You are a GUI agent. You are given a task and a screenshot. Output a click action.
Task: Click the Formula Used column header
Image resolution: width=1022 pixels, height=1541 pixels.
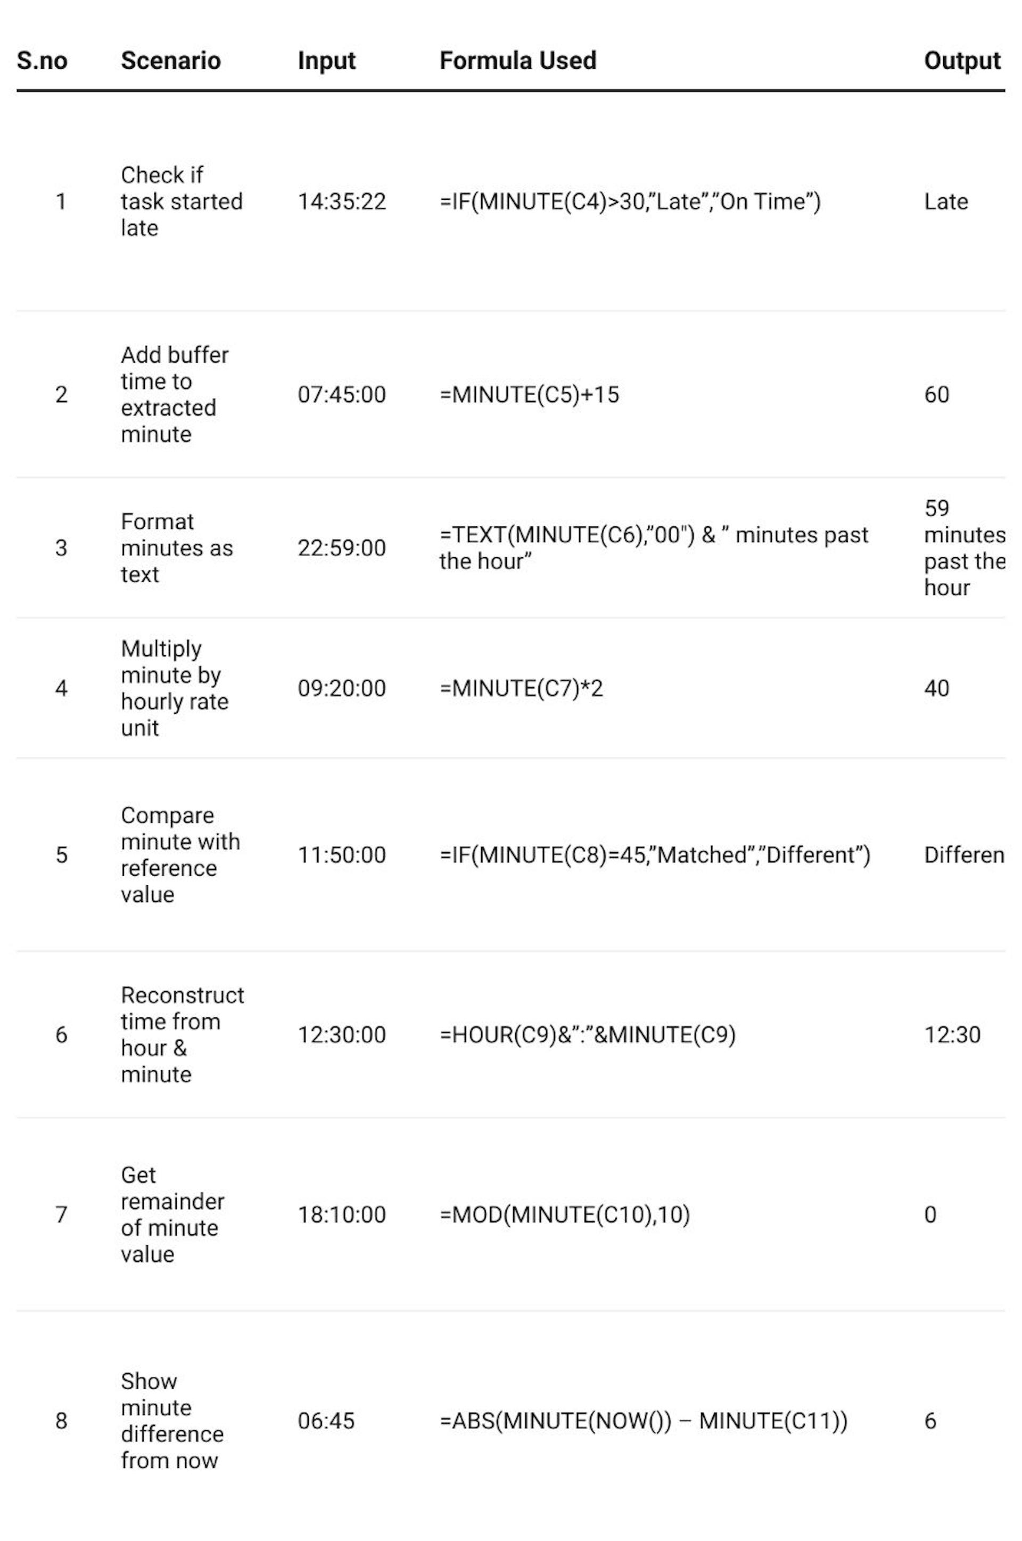coord(517,61)
